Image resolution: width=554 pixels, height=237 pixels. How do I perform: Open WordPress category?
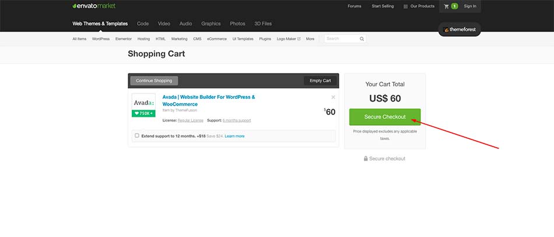101,39
